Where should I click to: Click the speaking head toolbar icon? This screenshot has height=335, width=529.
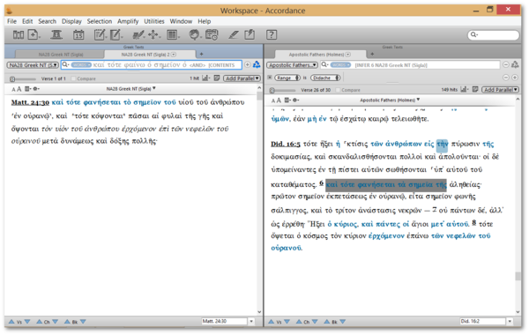coord(194,34)
